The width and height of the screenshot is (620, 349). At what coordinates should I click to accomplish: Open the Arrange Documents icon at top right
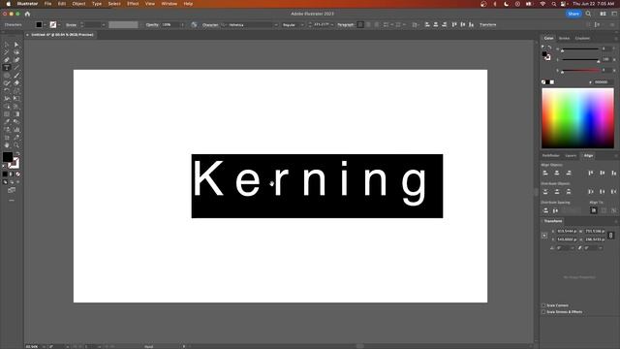pyautogui.click(x=603, y=14)
